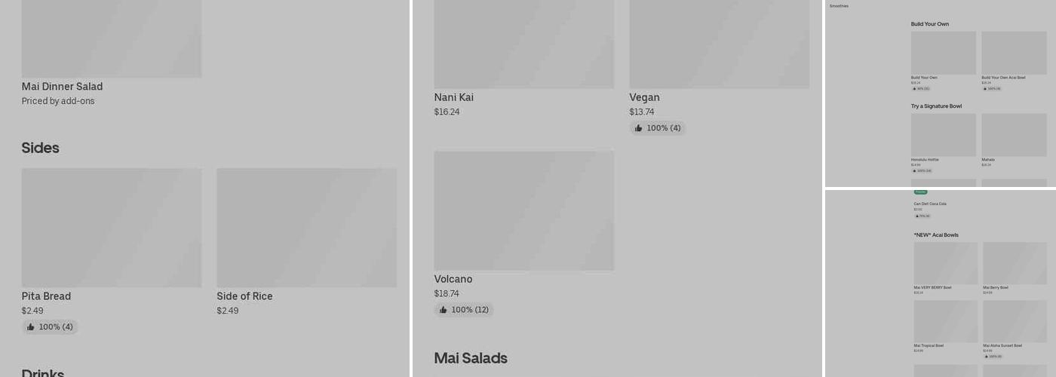This screenshot has width=1056, height=377.
Task: Select the Side of Rice image
Action: (306, 227)
